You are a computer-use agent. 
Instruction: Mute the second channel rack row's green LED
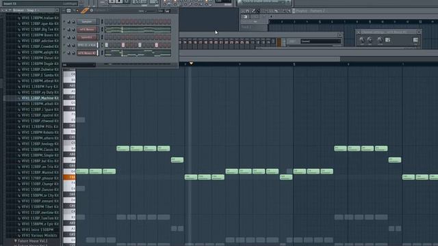64,29
